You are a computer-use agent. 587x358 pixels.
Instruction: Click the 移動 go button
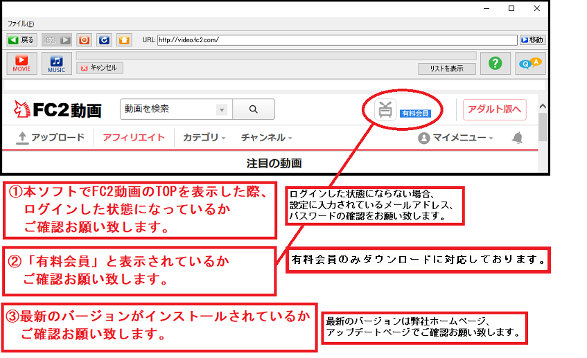pos(532,39)
